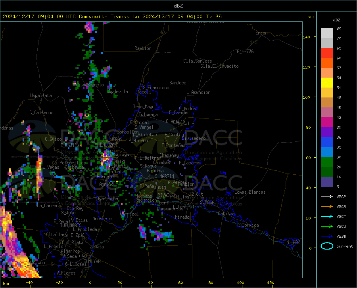The width and height of the screenshot is (357, 288).
Task: Pick the orange 57-60 dBZ legend swatch
Action: point(327,63)
